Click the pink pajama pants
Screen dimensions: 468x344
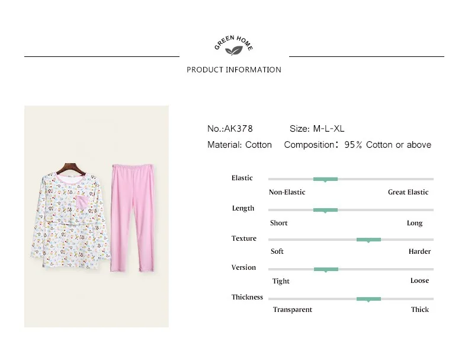click(x=133, y=218)
